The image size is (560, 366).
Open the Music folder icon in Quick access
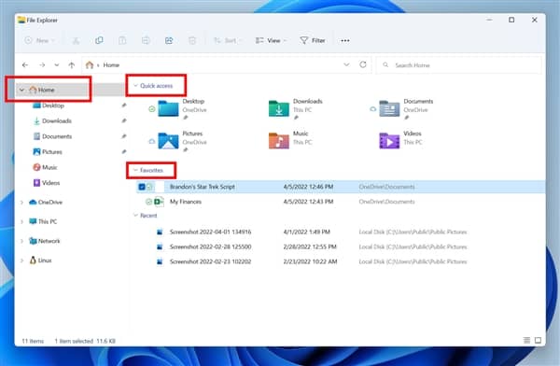click(278, 141)
